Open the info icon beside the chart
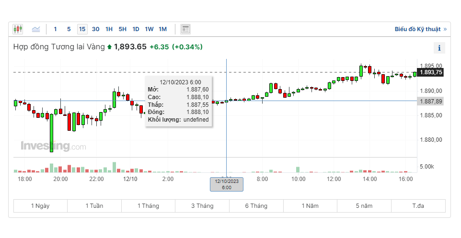 439,48
